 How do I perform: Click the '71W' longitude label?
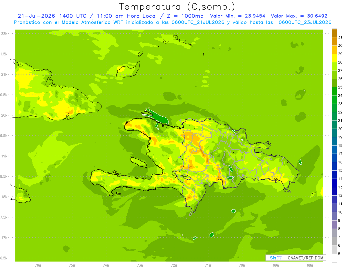click(x=208, y=265)
